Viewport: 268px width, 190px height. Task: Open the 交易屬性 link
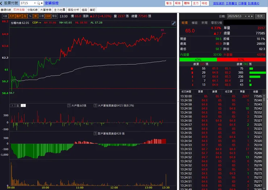(231, 3)
